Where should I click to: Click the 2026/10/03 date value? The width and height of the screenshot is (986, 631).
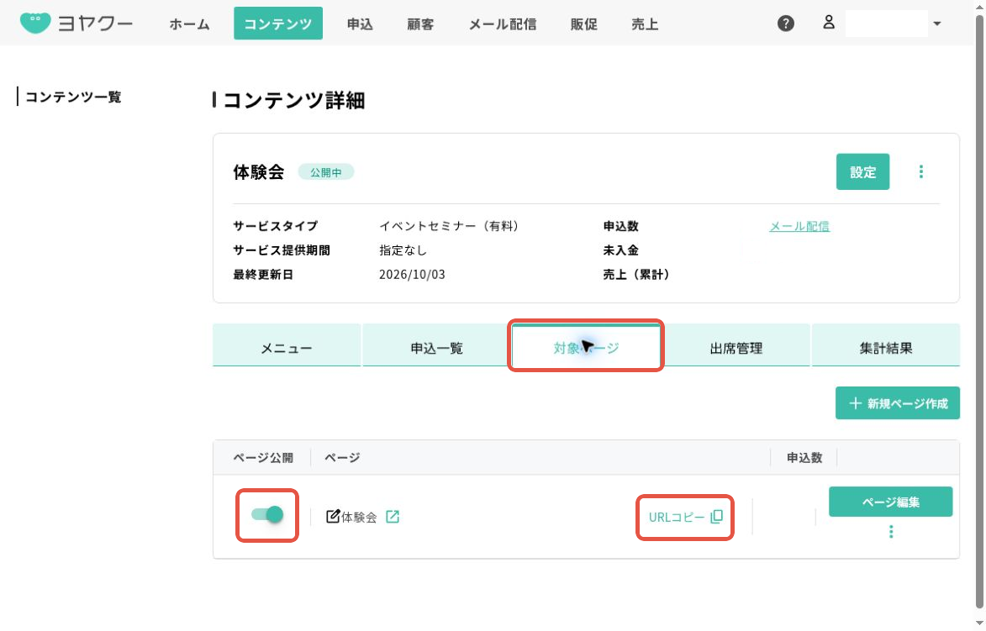(412, 275)
